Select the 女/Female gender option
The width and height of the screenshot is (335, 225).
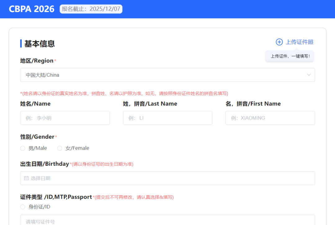(x=60, y=148)
